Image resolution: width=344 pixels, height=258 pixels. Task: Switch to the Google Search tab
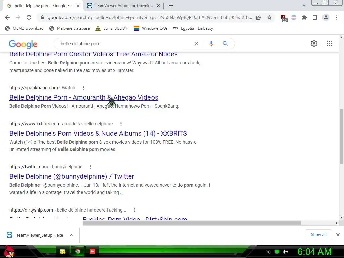pos(43,6)
